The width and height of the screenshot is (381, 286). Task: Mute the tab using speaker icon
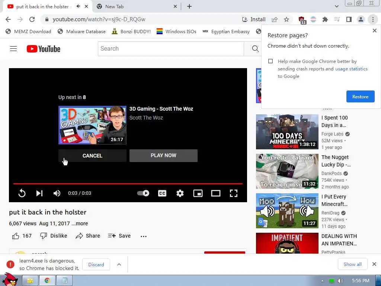point(78,6)
